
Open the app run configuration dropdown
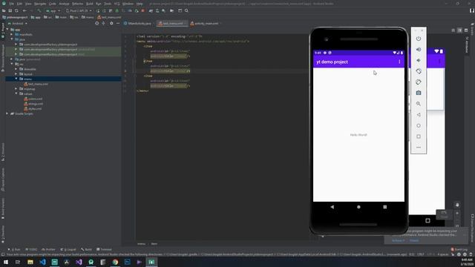coord(53,10)
